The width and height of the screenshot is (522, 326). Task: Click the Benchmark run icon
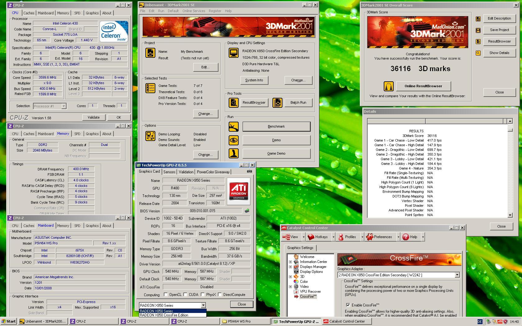click(x=234, y=126)
